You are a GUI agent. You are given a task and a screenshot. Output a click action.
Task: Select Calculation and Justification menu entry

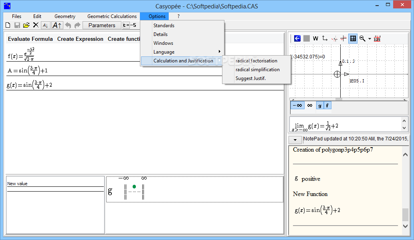(182, 61)
